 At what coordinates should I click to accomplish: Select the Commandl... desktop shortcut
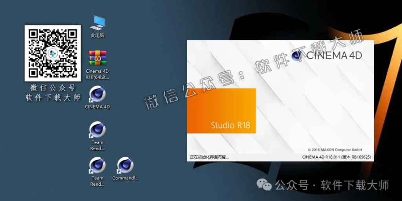pyautogui.click(x=125, y=169)
